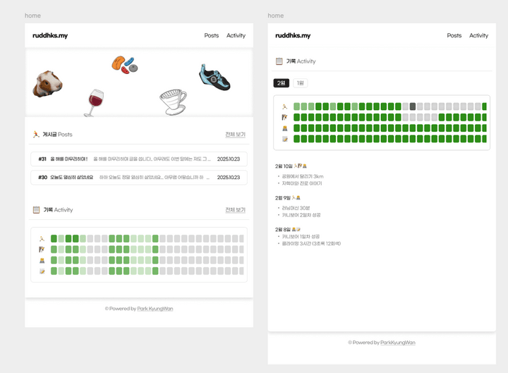This screenshot has height=373, width=508.
Task: Click notepad icon beside right page's 기록 Activity title
Action: click(x=279, y=62)
